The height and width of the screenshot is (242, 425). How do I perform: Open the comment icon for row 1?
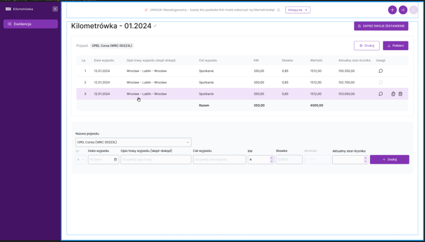[x=381, y=71]
